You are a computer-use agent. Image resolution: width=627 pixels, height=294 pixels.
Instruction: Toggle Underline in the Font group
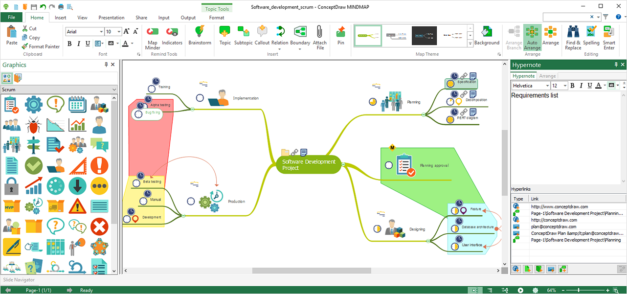coord(88,44)
